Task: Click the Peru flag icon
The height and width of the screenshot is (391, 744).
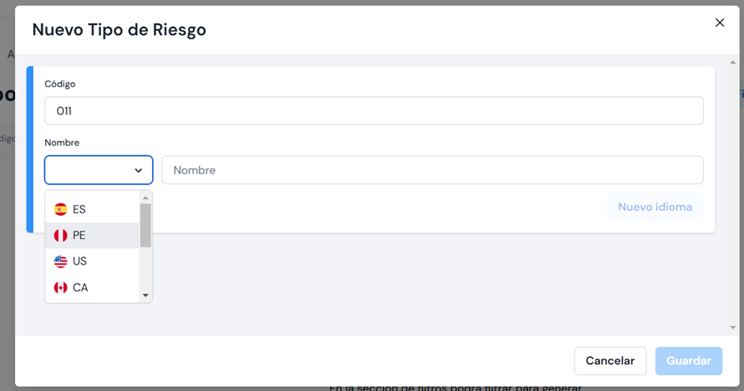Action: point(60,235)
